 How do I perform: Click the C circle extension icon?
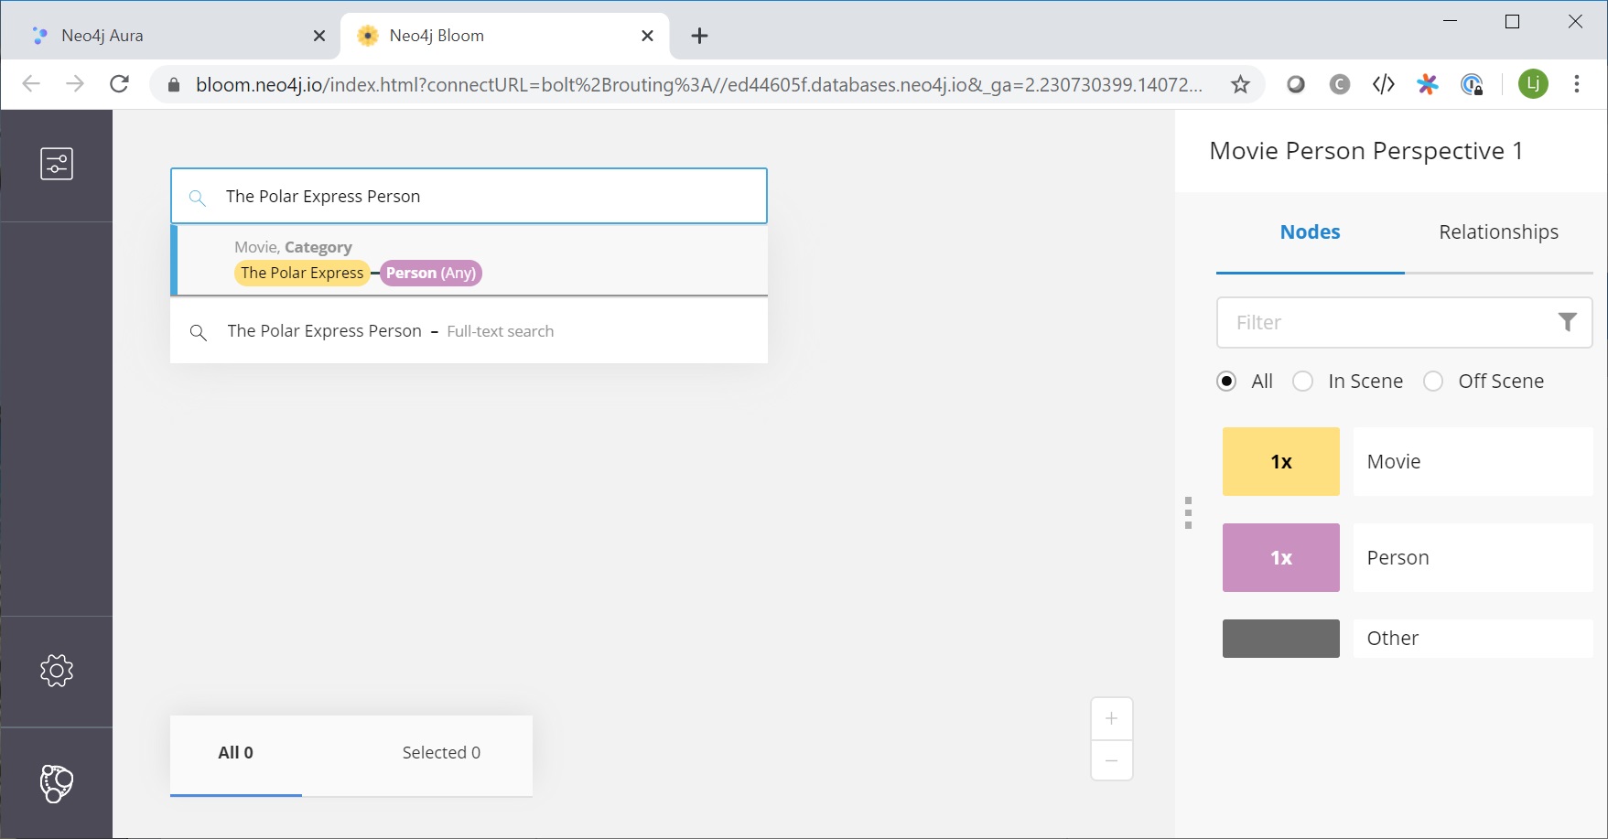tap(1340, 85)
